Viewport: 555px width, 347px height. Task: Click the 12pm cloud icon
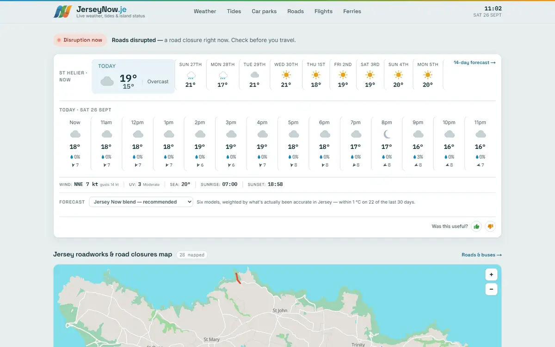tap(137, 134)
